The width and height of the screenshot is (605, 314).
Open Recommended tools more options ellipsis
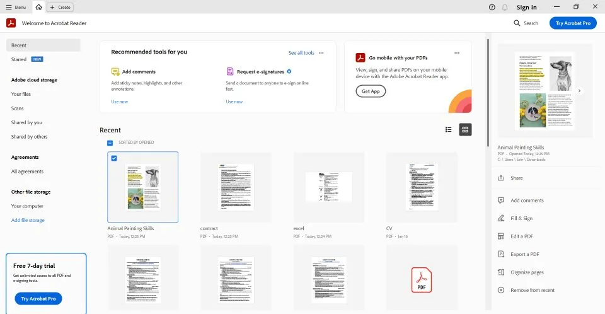coord(321,52)
